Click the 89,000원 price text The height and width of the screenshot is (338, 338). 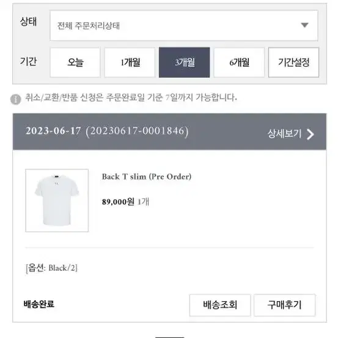click(x=118, y=202)
